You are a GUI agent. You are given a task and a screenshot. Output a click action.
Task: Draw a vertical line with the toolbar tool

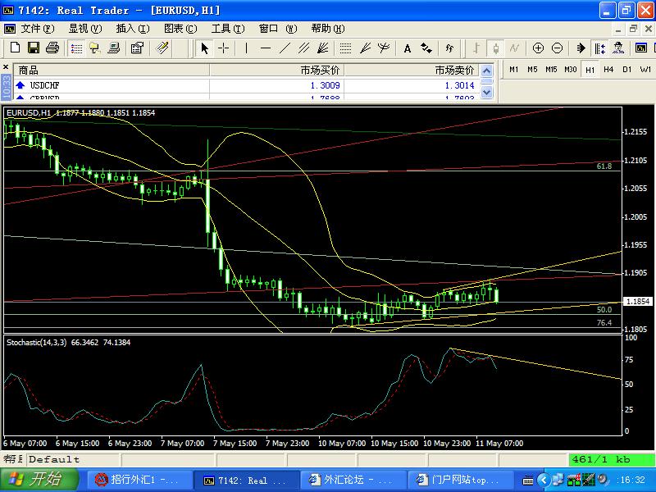(x=247, y=48)
